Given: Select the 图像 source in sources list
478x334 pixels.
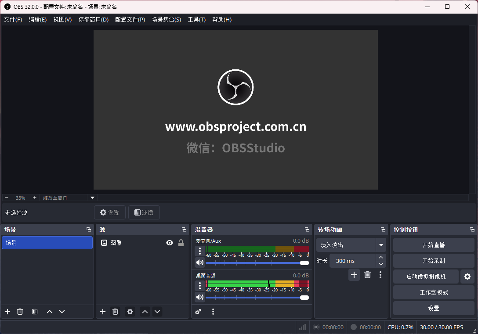Looking at the screenshot, I should pos(142,243).
